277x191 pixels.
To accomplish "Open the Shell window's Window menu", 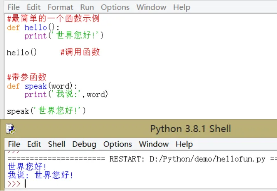I will 154,144.
